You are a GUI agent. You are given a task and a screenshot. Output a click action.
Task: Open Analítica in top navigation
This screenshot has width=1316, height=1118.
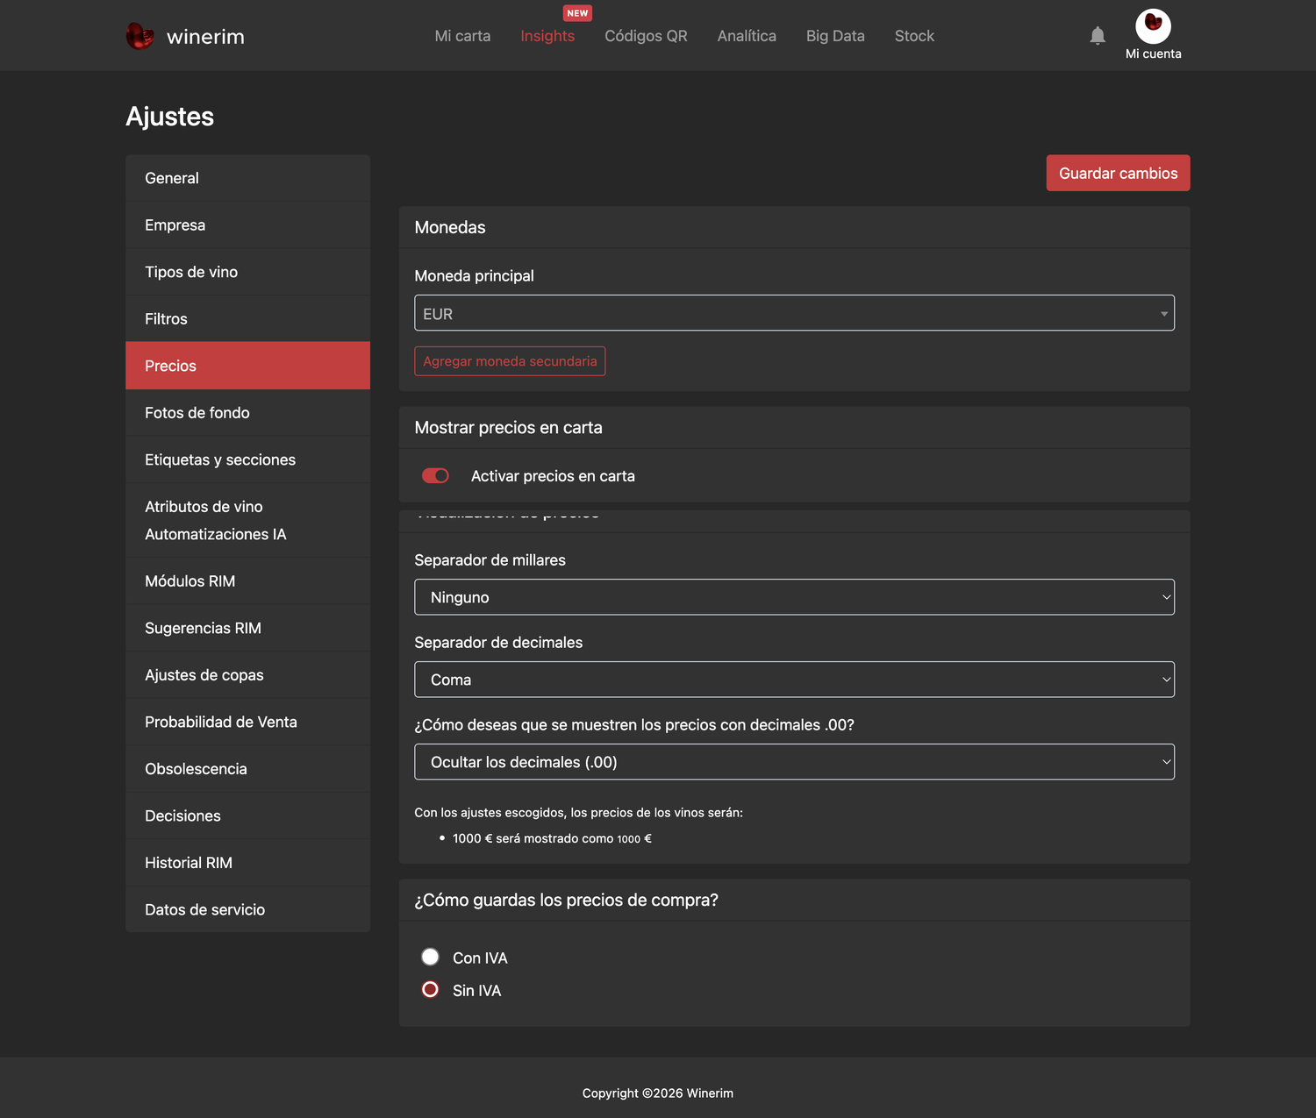click(x=747, y=36)
